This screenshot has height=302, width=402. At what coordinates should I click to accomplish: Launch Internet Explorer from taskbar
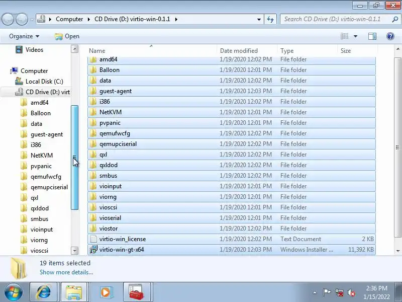coord(44,292)
